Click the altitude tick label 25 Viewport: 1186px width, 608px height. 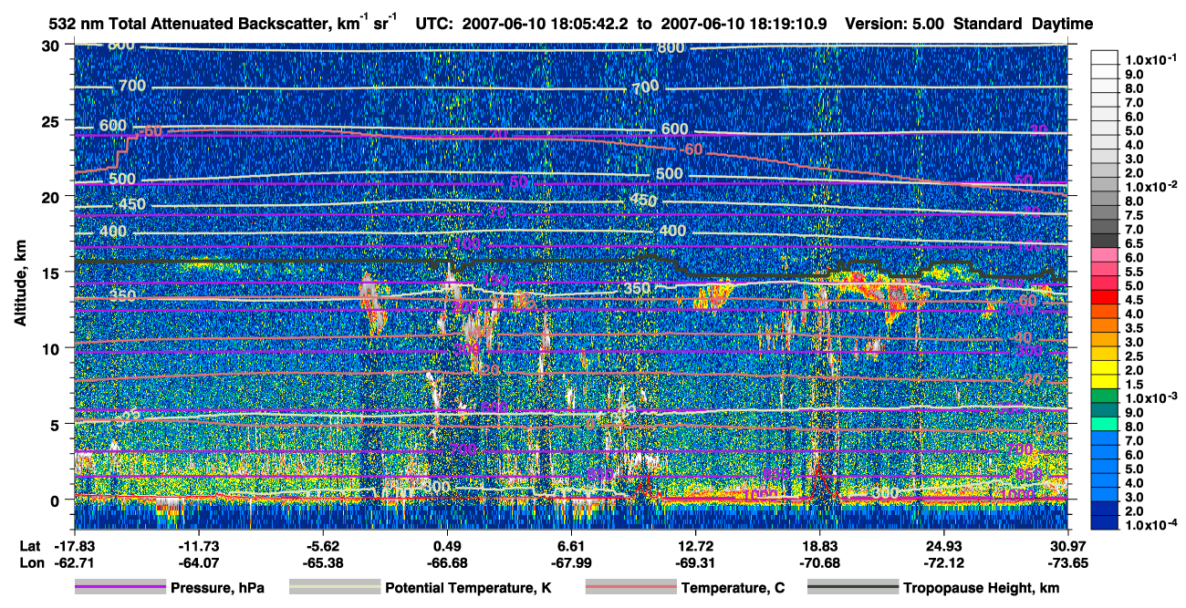[x=52, y=120]
